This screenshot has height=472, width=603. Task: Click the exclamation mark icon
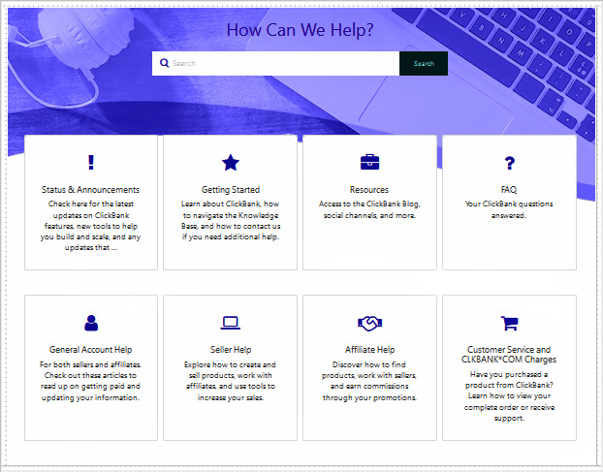[x=91, y=162]
